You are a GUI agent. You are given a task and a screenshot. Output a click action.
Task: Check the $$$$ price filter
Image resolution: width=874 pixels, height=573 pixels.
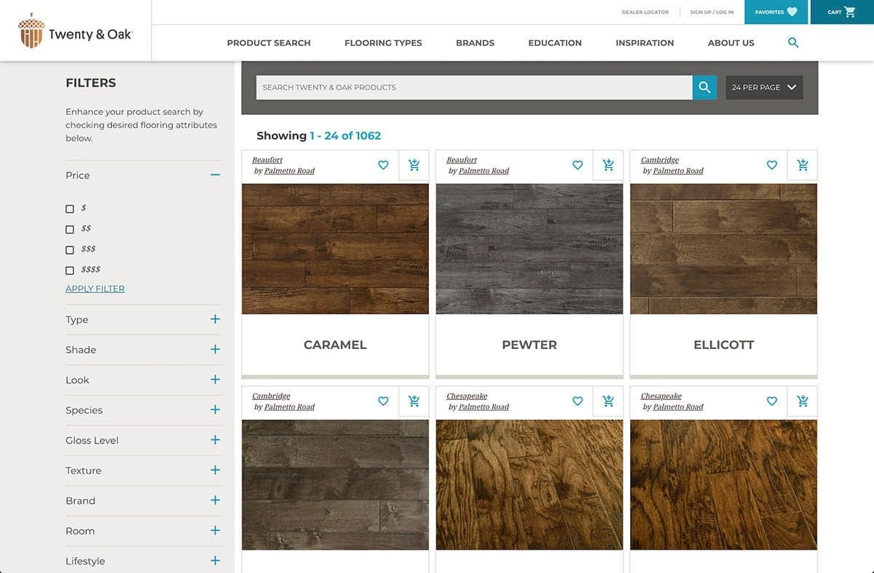[70, 271]
